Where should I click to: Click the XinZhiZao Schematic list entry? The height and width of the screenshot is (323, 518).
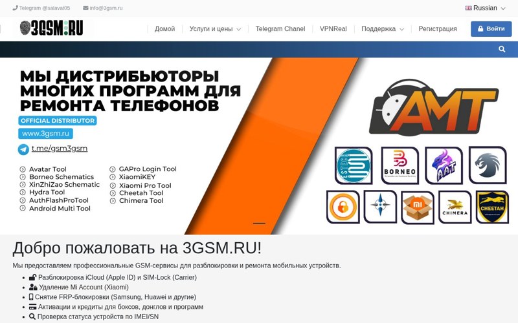[x=64, y=185]
